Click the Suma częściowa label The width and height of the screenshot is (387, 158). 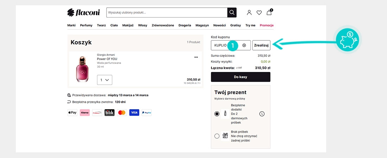(223, 56)
